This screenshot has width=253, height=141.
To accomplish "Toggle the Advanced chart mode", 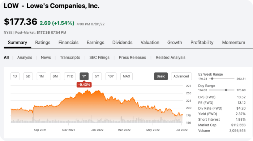I will coord(181,76).
